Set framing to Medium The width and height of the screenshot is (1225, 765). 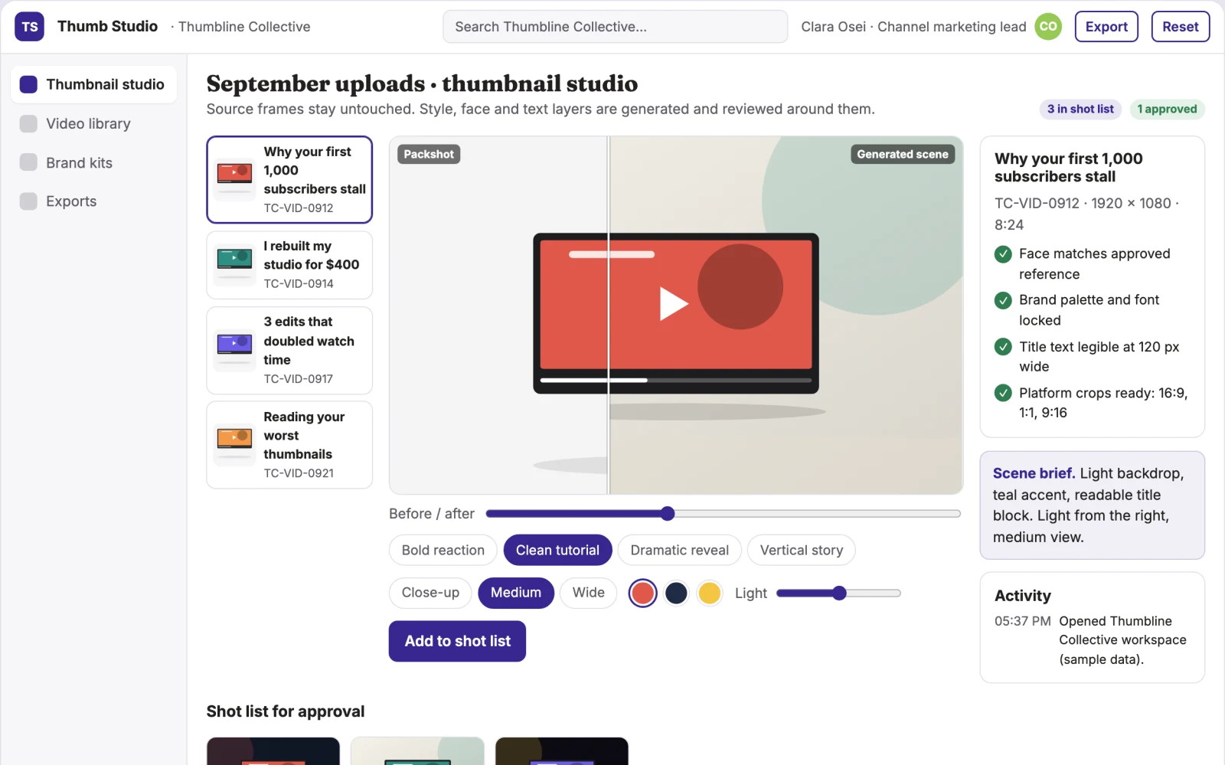516,593
